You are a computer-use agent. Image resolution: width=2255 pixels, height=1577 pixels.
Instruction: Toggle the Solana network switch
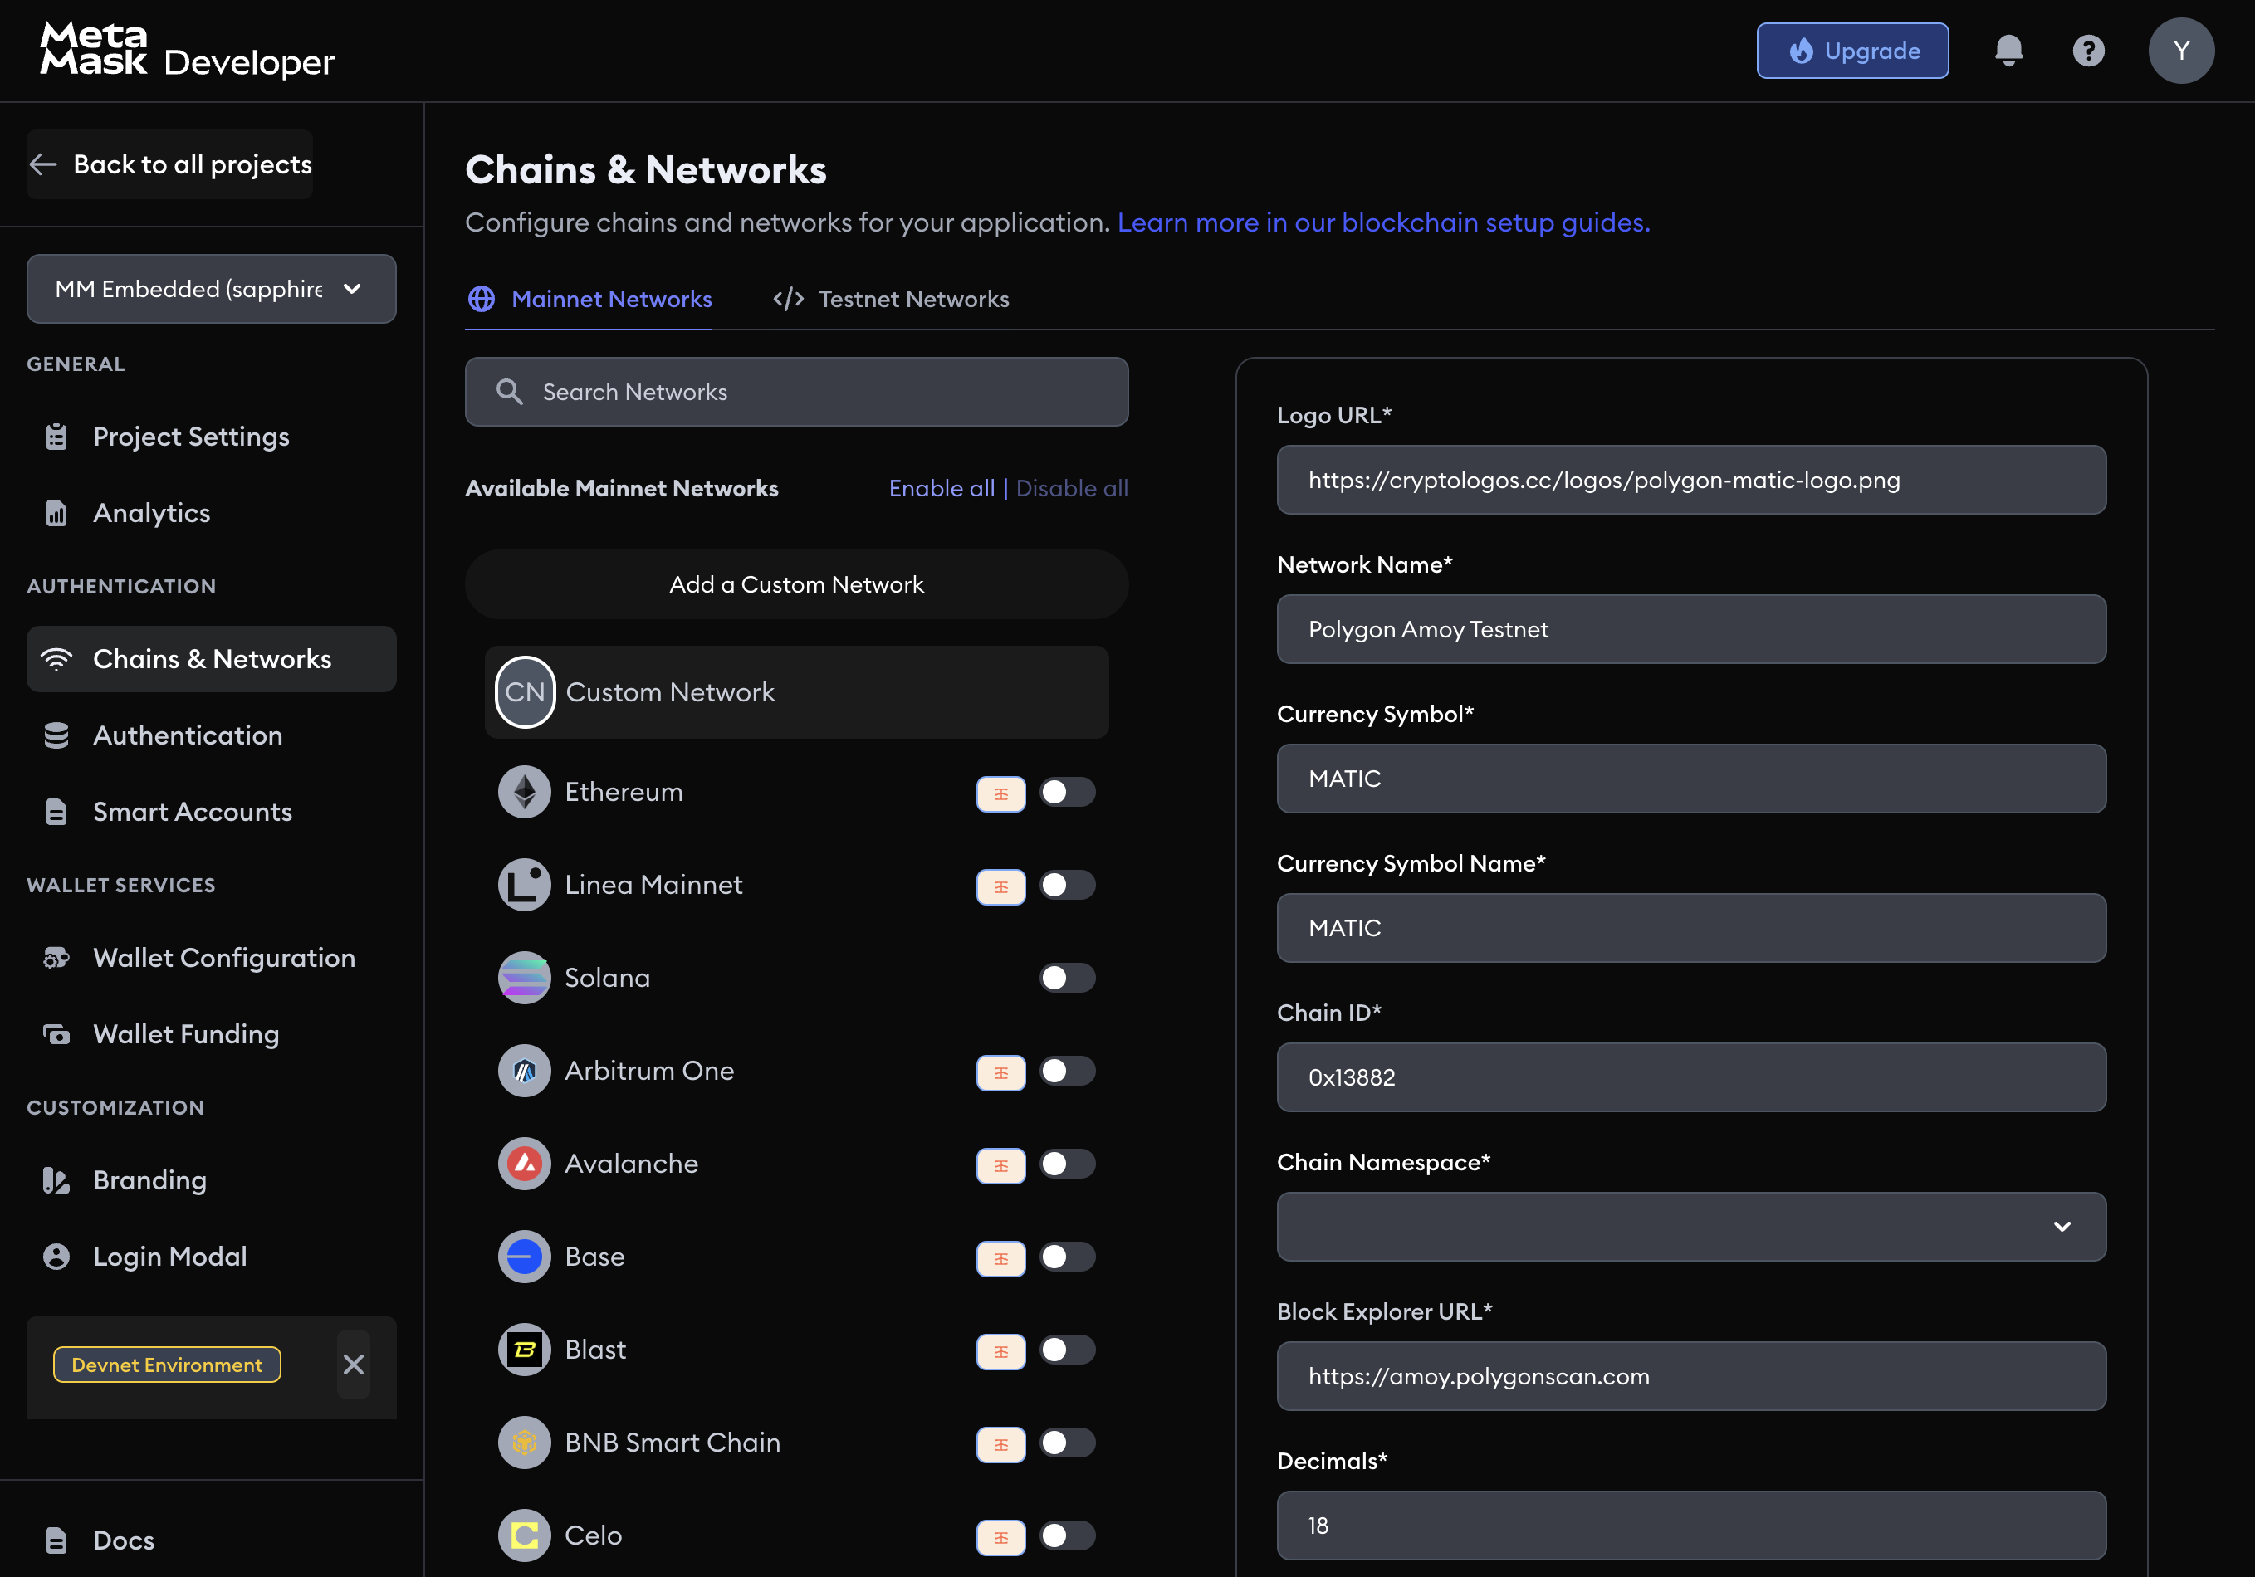click(x=1068, y=978)
